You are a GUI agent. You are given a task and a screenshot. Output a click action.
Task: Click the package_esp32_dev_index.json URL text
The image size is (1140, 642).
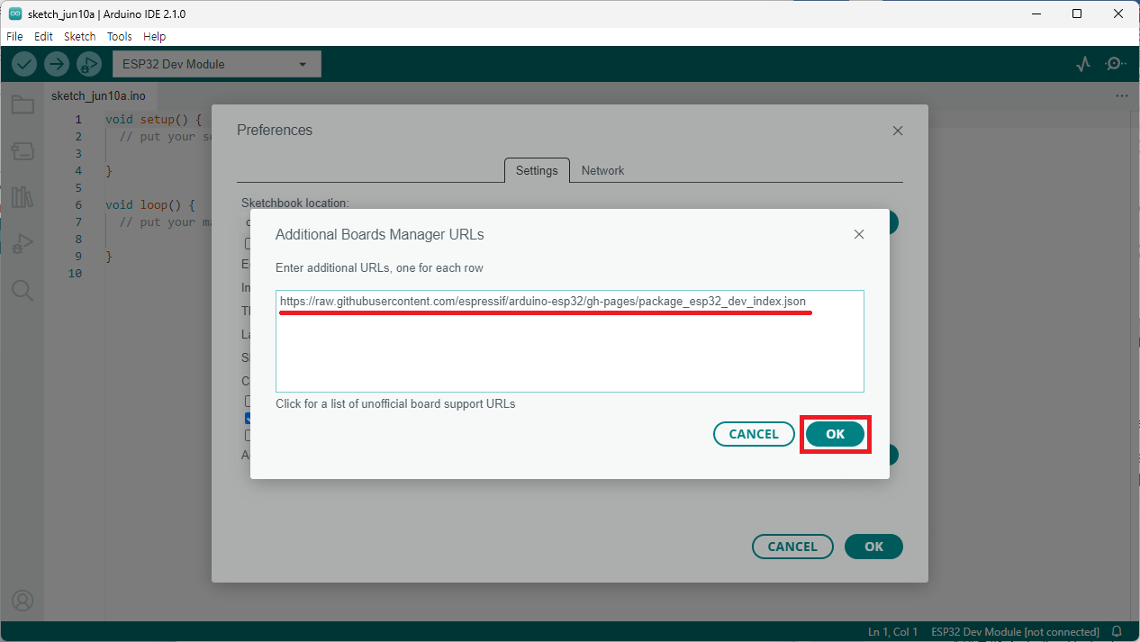[x=543, y=302]
